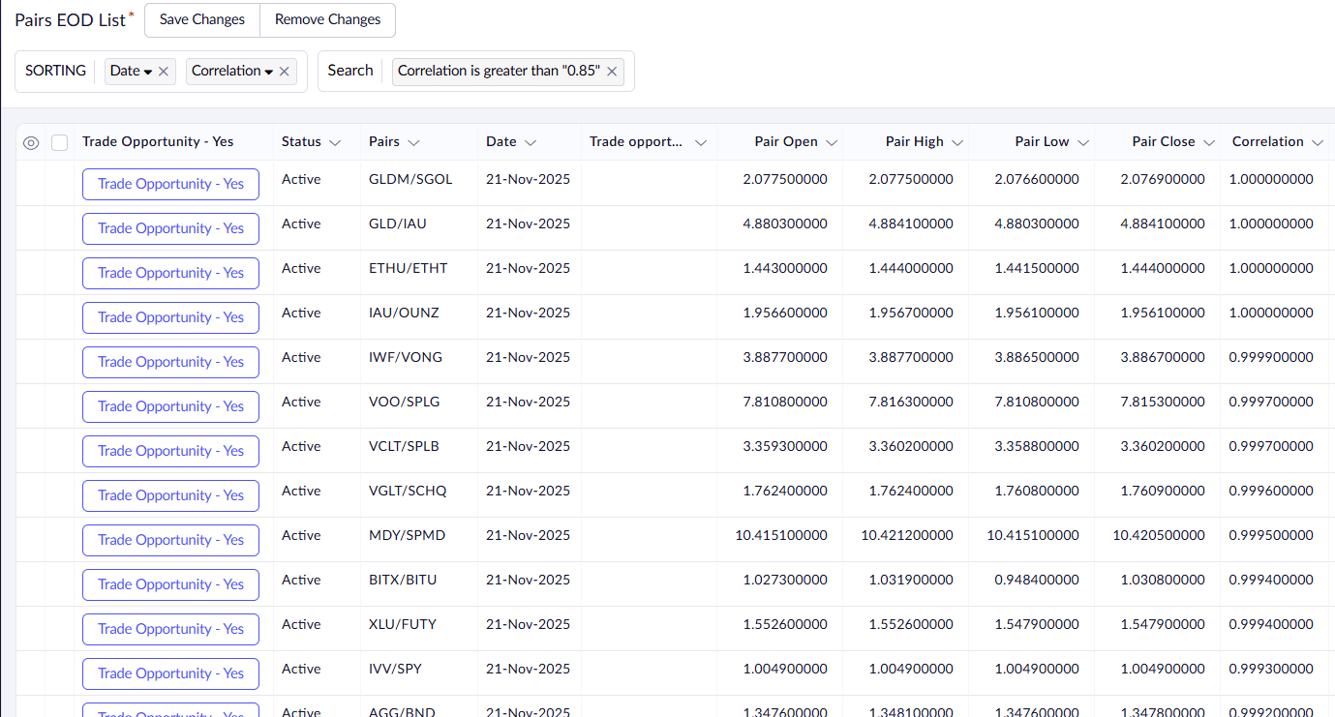This screenshot has width=1335, height=717.
Task: Open the Status column dropdown
Action: 335,142
